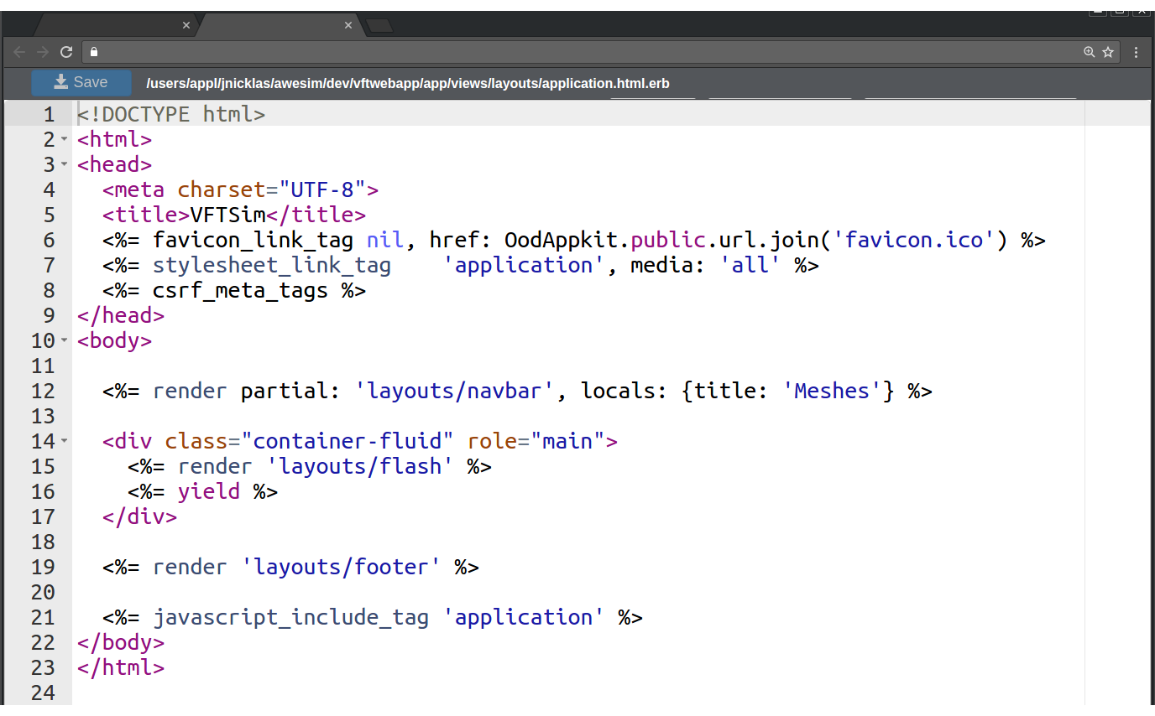Go forward using the browser forward arrow
The image size is (1155, 716).
pyautogui.click(x=43, y=52)
